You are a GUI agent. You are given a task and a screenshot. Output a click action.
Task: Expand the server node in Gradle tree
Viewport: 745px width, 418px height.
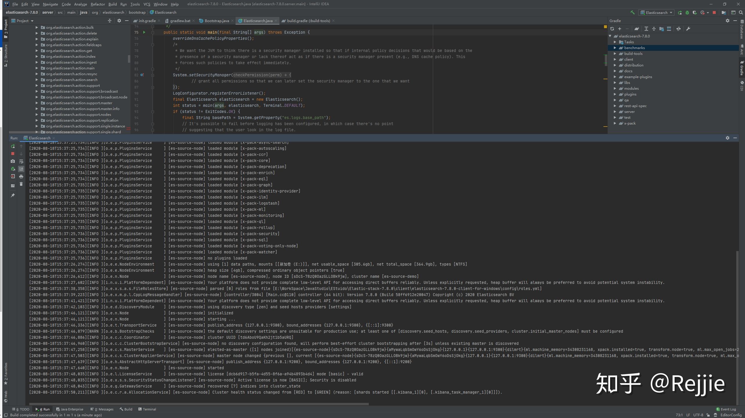coord(615,112)
